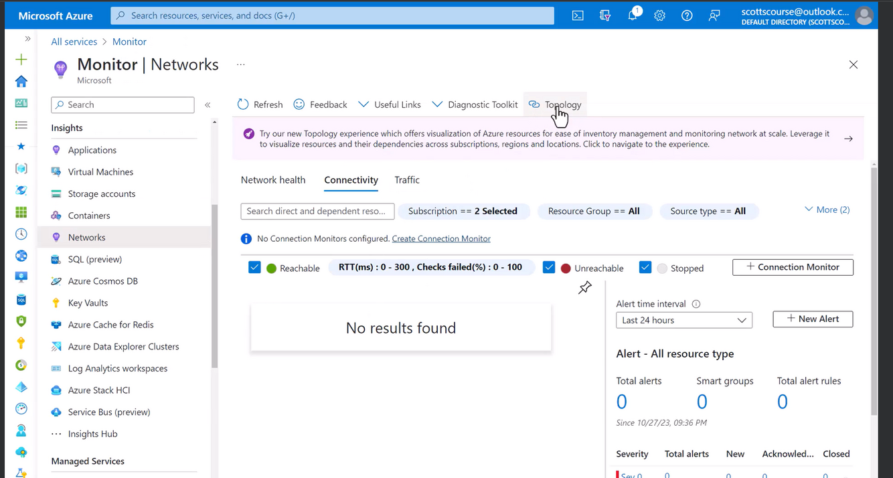Switch to the Traffic tab

click(x=407, y=179)
